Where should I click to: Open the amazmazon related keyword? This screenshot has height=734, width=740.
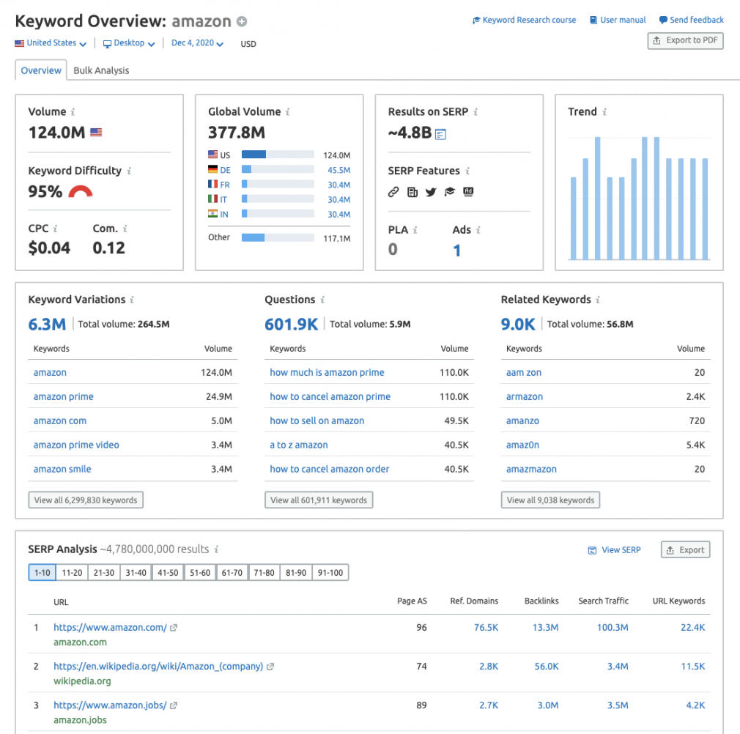pyautogui.click(x=531, y=470)
